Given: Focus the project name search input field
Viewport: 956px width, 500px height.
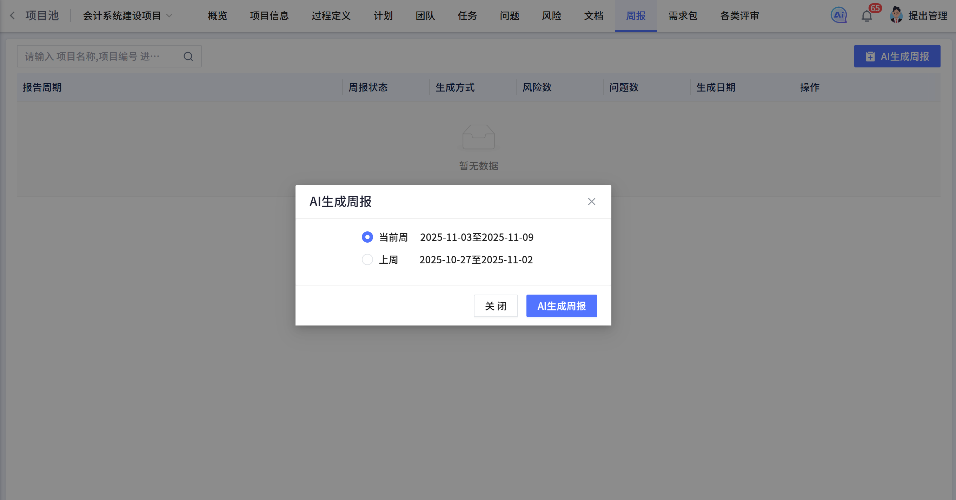Looking at the screenshot, I should 98,57.
